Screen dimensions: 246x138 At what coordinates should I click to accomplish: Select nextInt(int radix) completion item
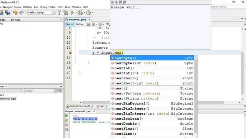(x=152, y=73)
